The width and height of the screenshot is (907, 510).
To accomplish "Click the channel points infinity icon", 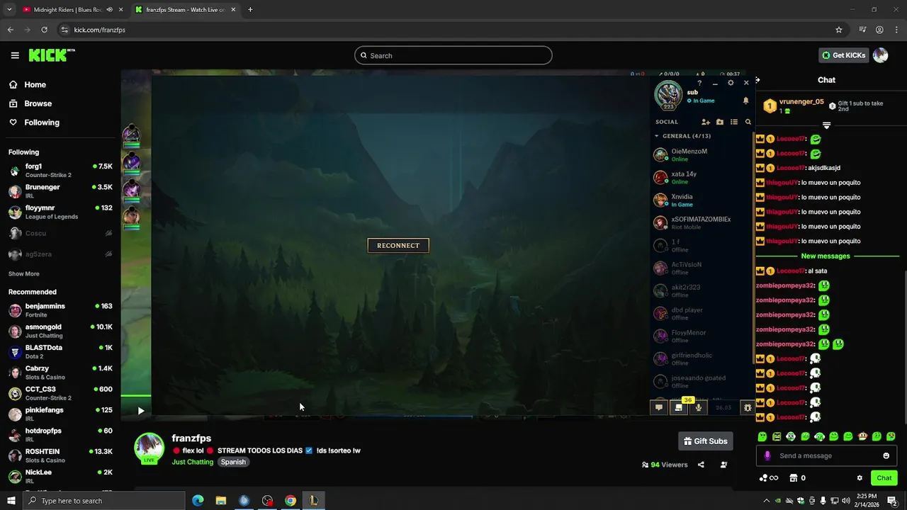I will pyautogui.click(x=768, y=478).
